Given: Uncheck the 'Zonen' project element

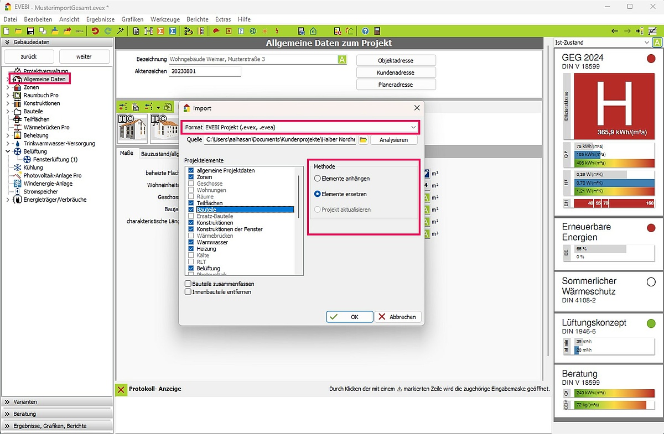Looking at the screenshot, I should click(x=191, y=177).
